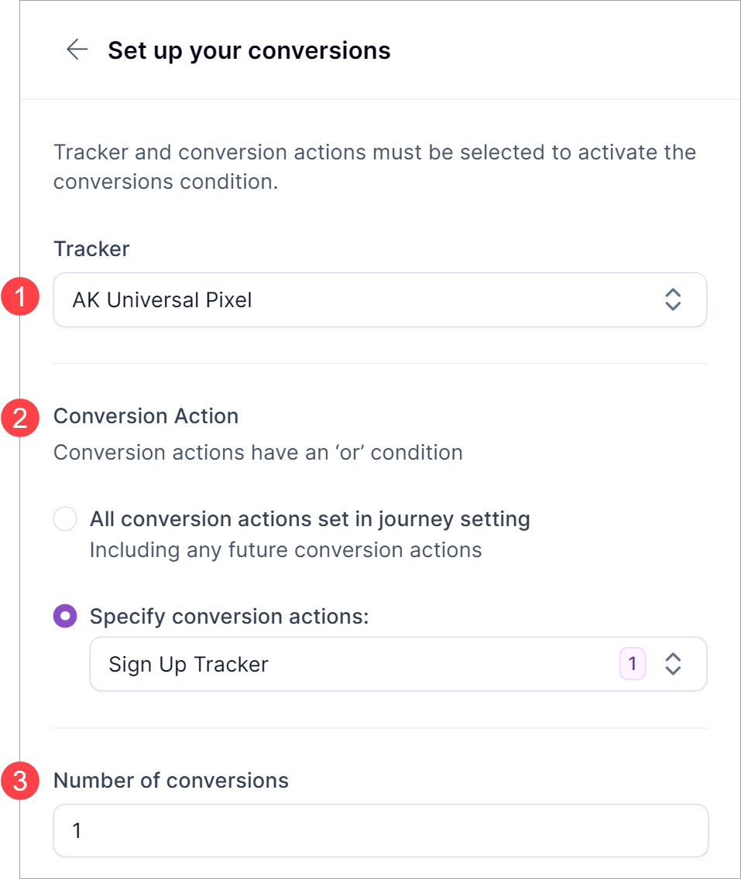This screenshot has width=741, height=879.
Task: Open the Sign Up Tracker dropdown
Action: pyautogui.click(x=348, y=664)
